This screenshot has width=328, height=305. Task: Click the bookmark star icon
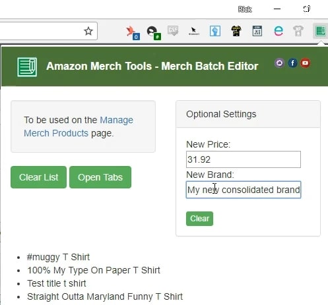[88, 31]
